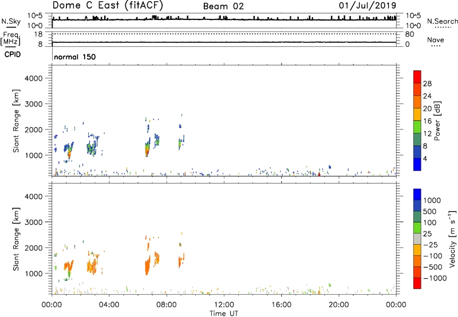Pick the yellow 16–20 dB power segment

[x=417, y=114]
